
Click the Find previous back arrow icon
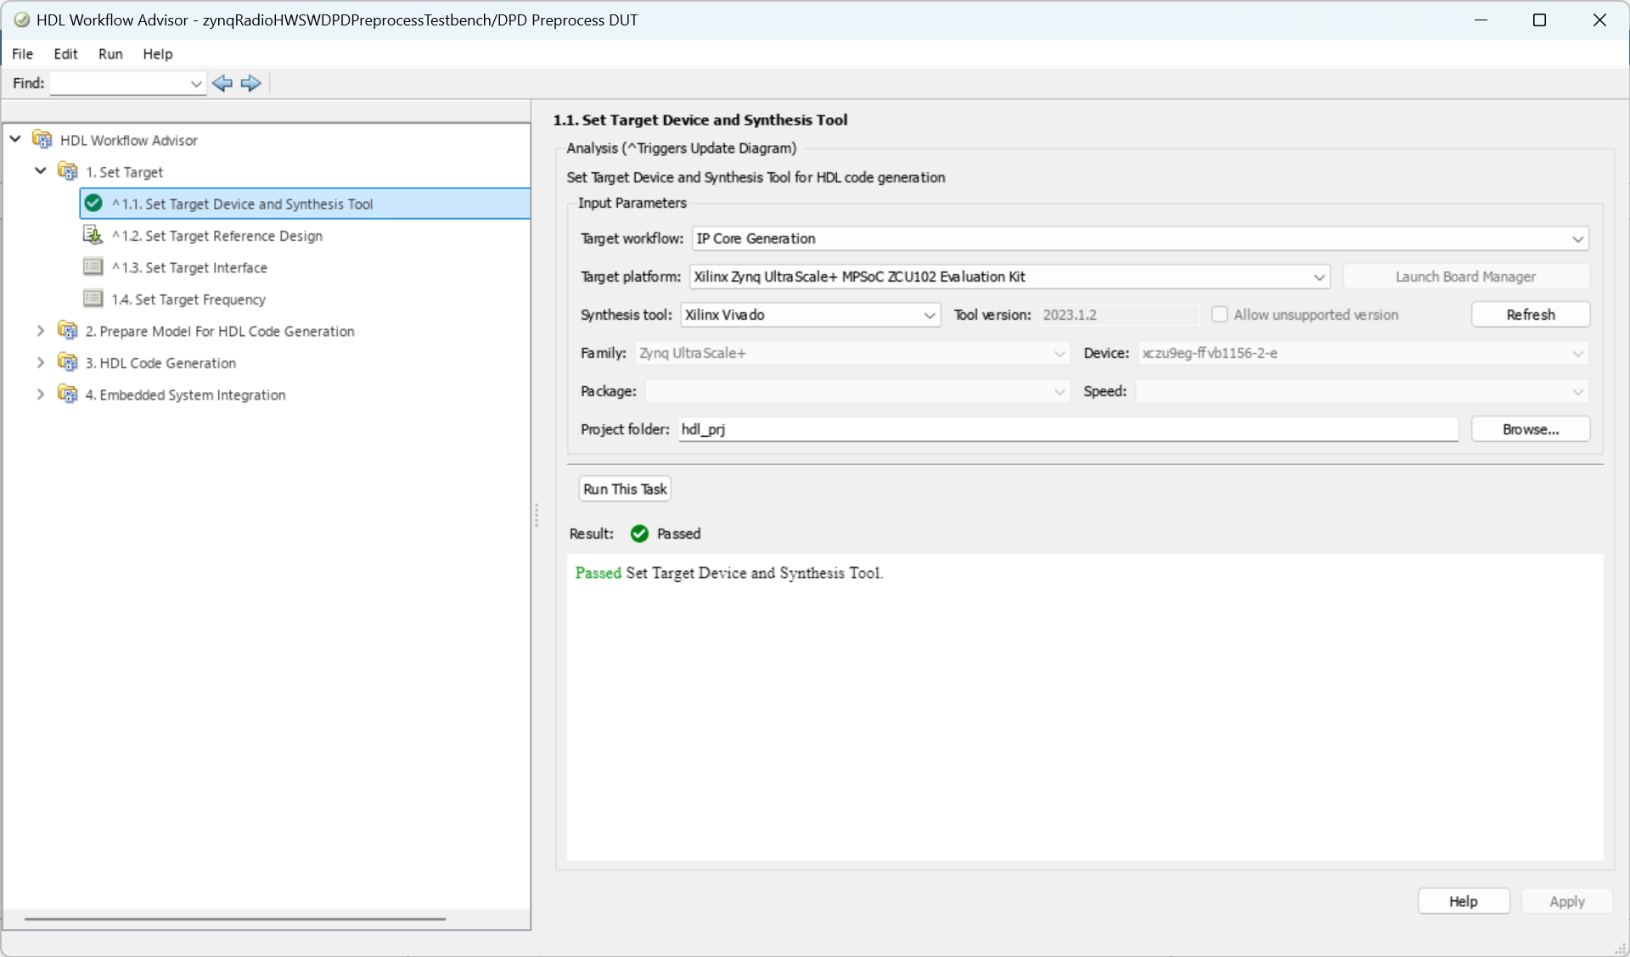(222, 83)
